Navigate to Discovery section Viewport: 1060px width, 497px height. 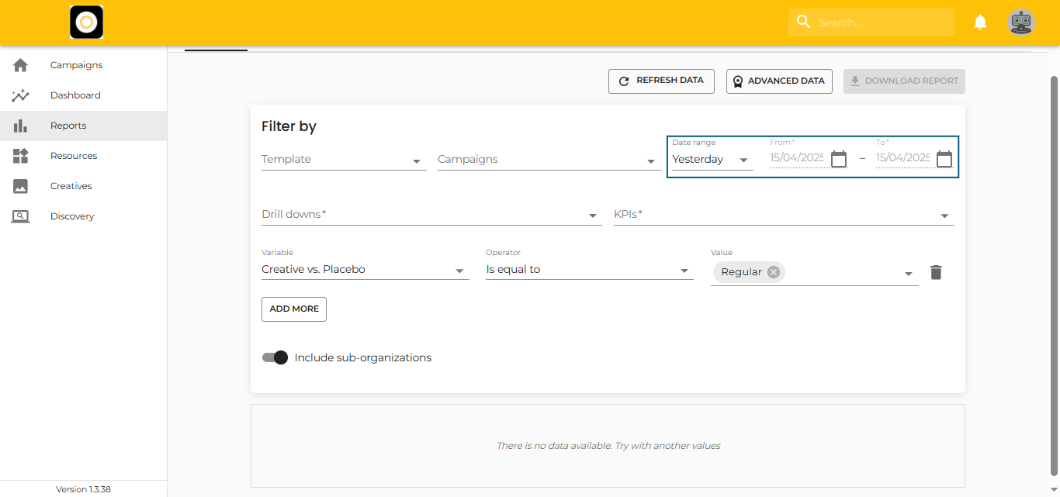(71, 216)
